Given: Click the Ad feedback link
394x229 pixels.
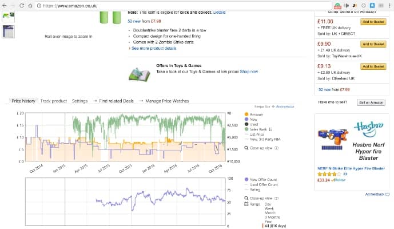Looking at the screenshot, I should 377,194.
